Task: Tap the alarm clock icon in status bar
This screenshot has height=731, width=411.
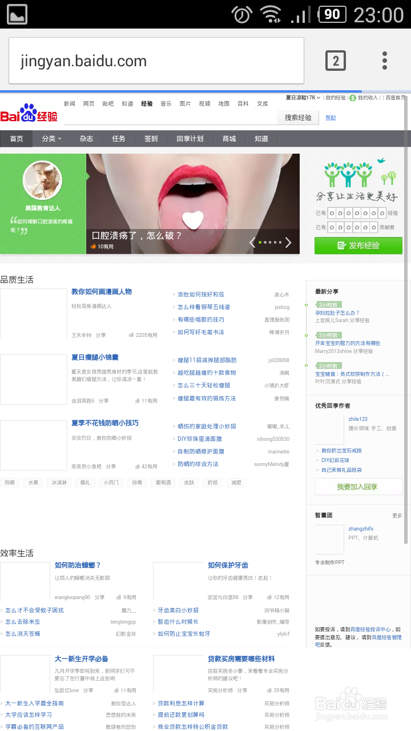Action: pos(242,14)
